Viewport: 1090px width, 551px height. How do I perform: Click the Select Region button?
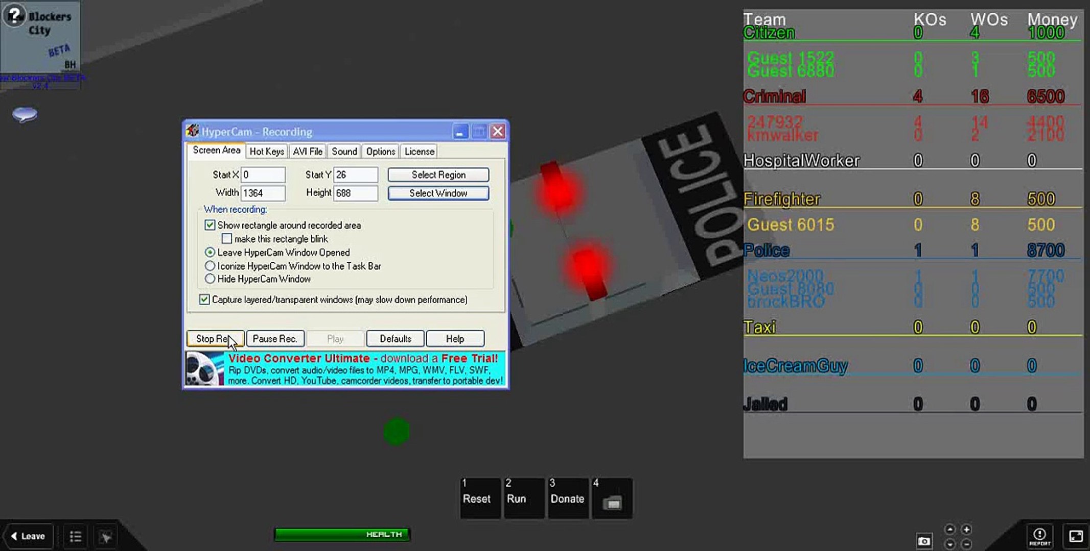(x=438, y=175)
